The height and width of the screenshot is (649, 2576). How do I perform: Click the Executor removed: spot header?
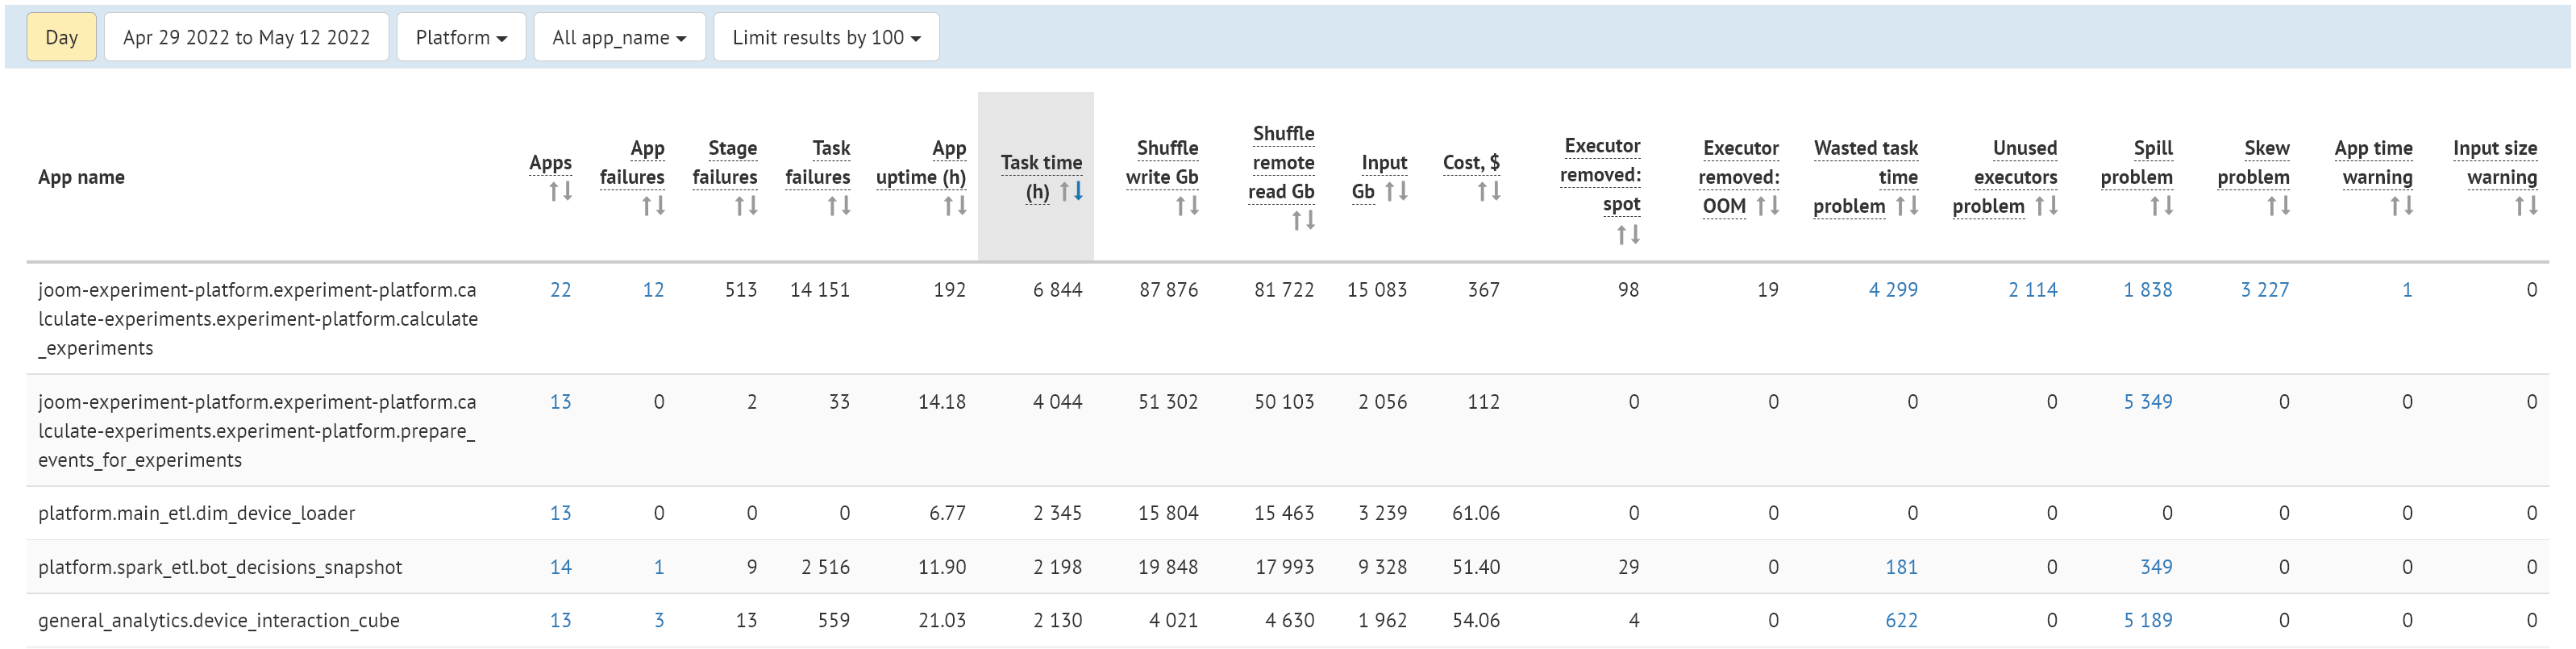click(x=1600, y=175)
